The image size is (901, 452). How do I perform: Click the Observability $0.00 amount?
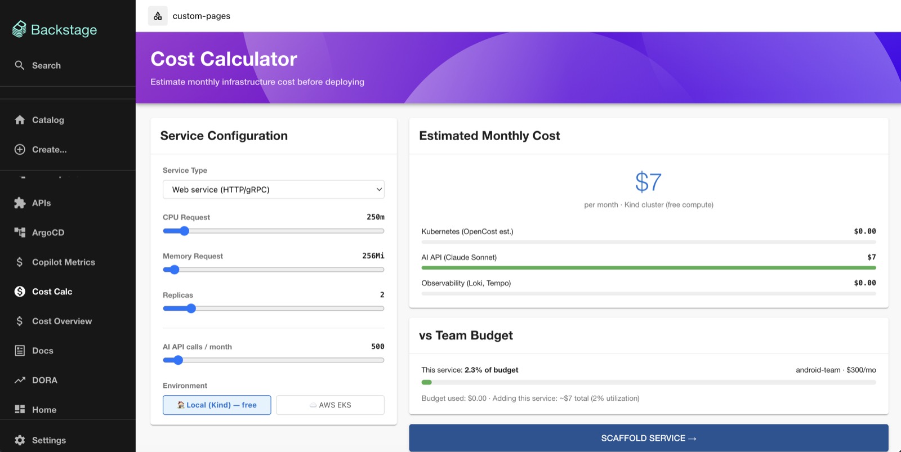[x=865, y=283]
